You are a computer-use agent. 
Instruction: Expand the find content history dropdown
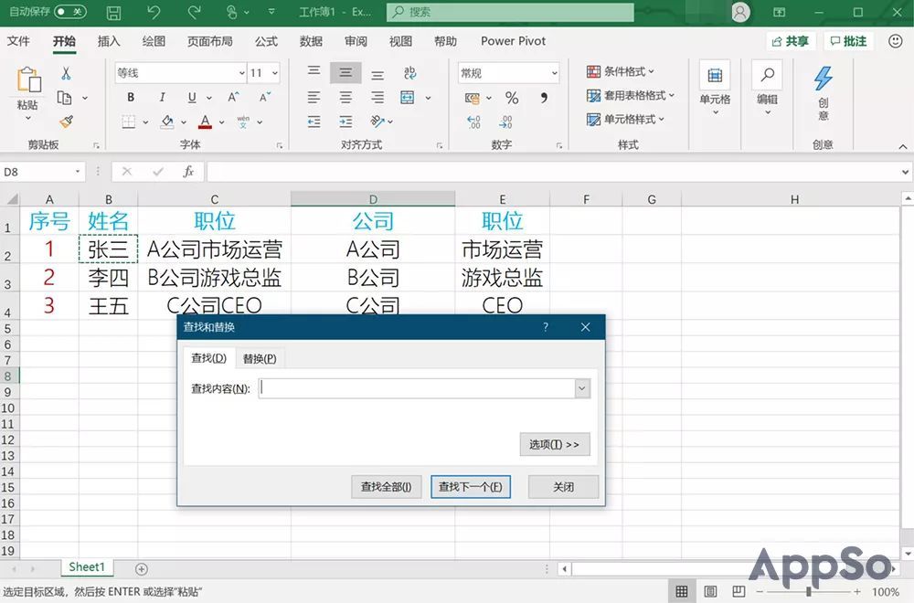[581, 388]
